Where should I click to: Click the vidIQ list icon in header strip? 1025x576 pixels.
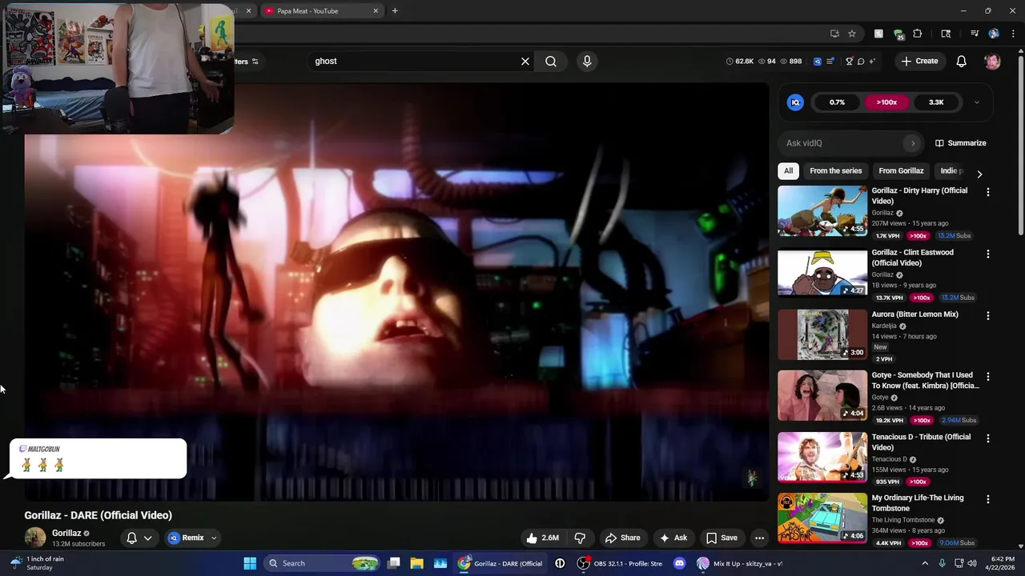click(x=830, y=61)
